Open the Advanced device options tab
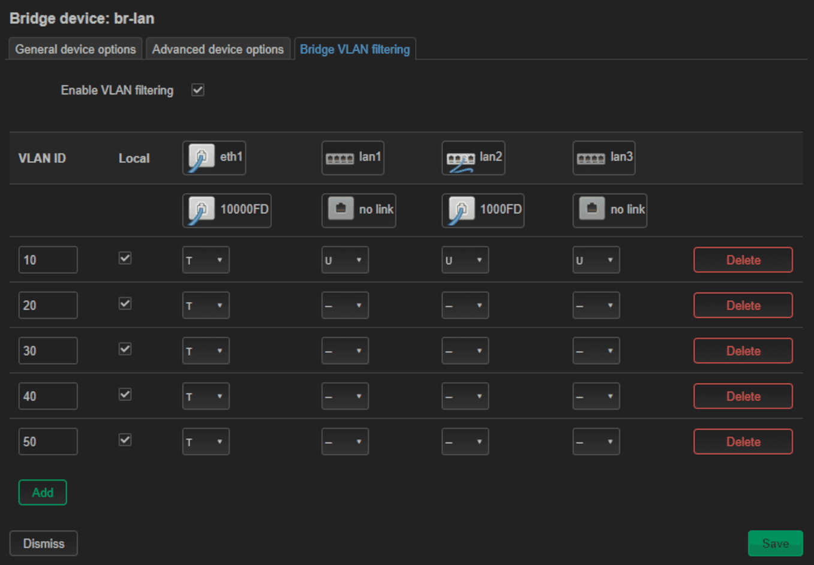 click(x=218, y=49)
